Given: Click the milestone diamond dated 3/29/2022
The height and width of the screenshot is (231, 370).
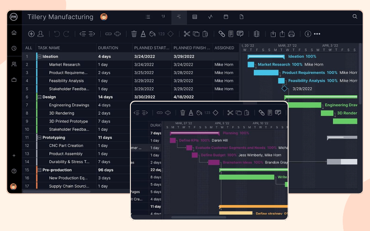Looking at the screenshot, I should click(284, 89).
